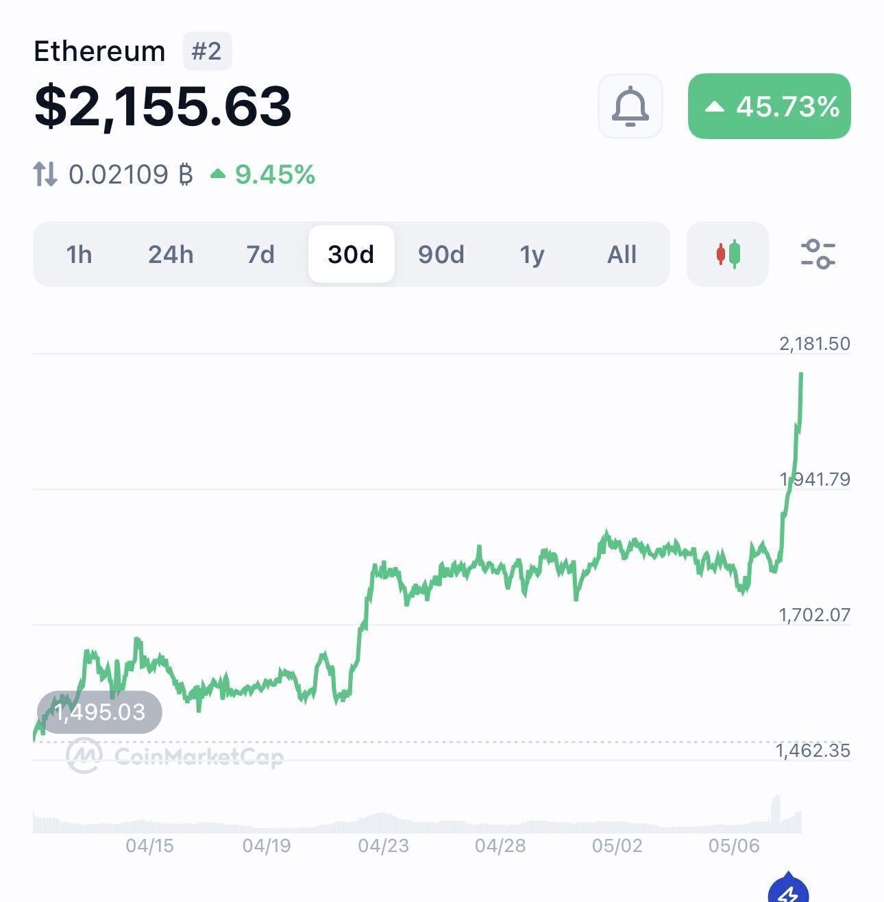The image size is (884, 902).
Task: Tap the 04/23 date on timeline
Action: [x=384, y=846]
